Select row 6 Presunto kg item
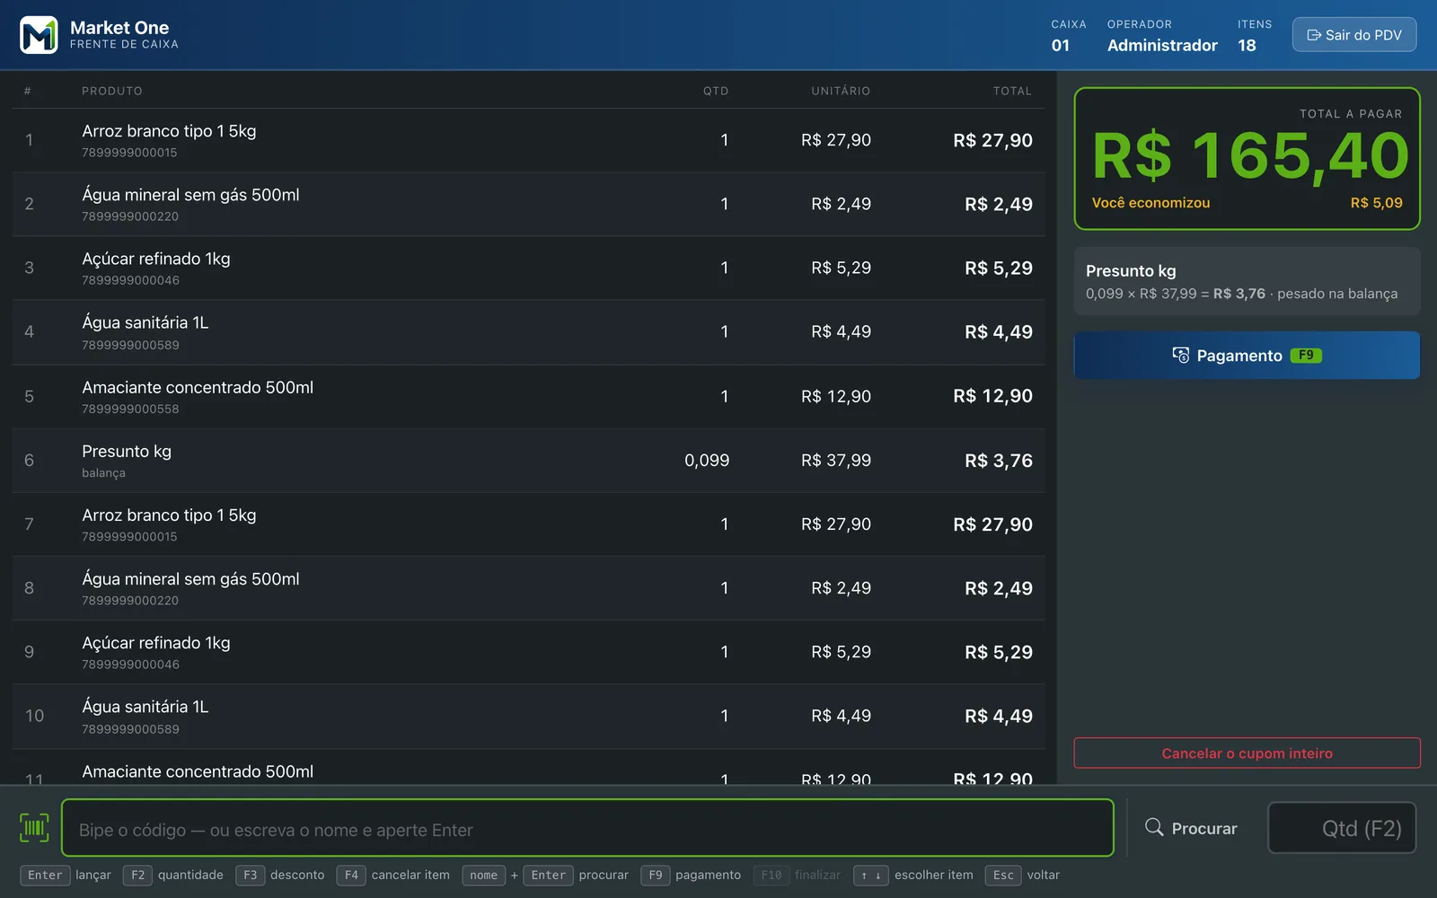Viewport: 1437px width, 898px height. click(x=528, y=461)
